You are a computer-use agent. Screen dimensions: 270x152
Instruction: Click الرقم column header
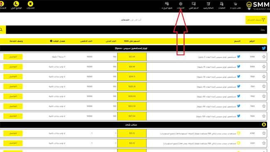pos(252,41)
